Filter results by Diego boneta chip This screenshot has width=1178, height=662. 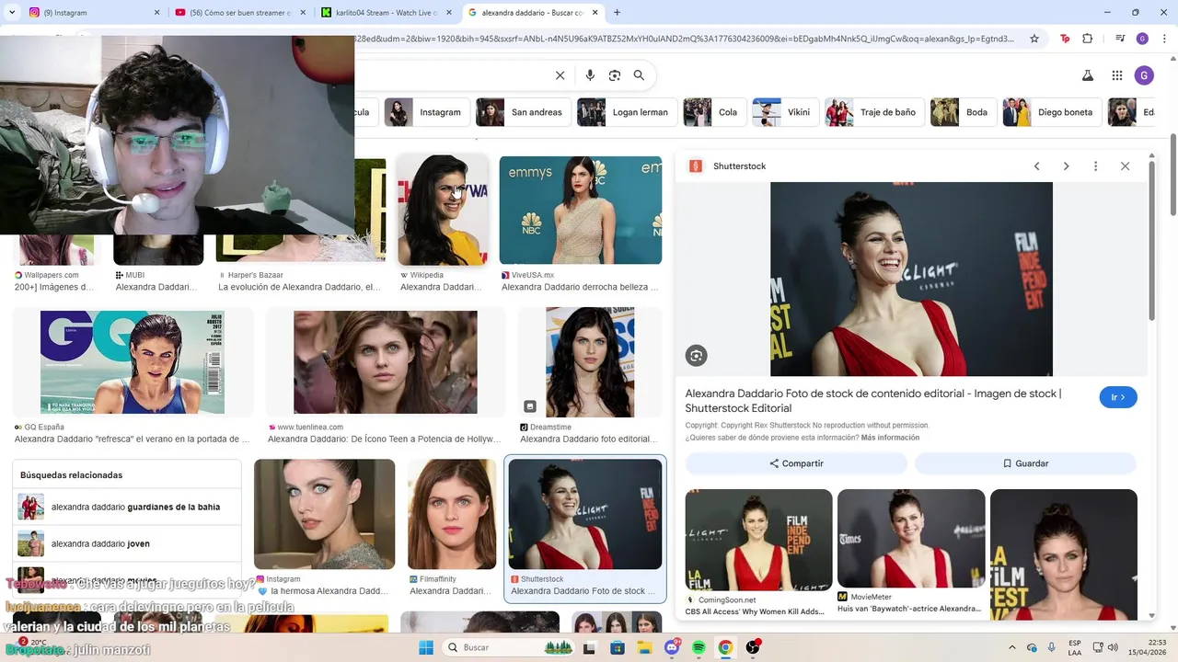(1051, 112)
